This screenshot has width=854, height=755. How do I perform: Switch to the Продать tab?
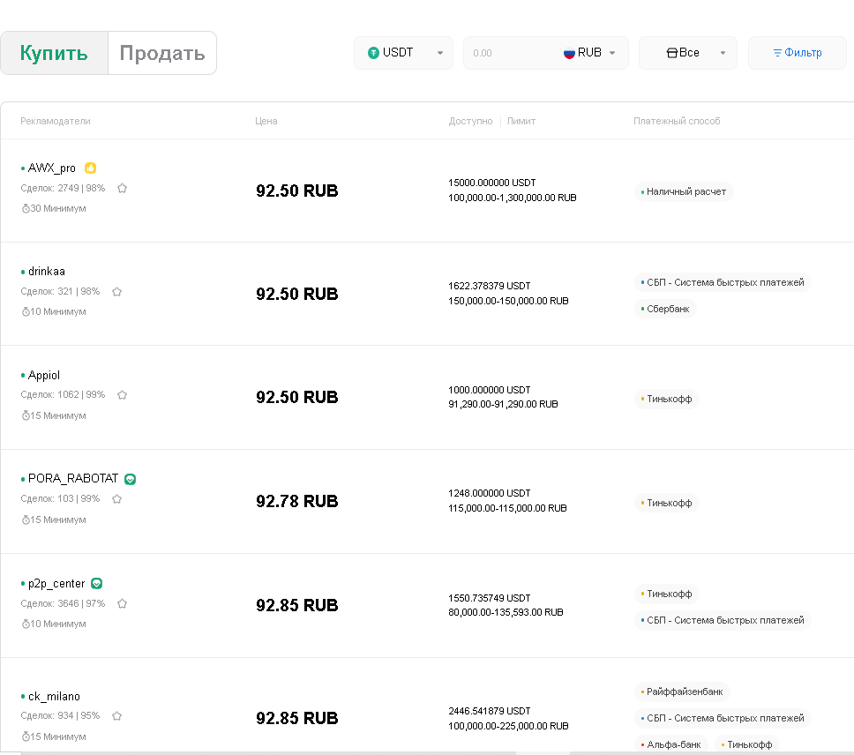(x=162, y=53)
